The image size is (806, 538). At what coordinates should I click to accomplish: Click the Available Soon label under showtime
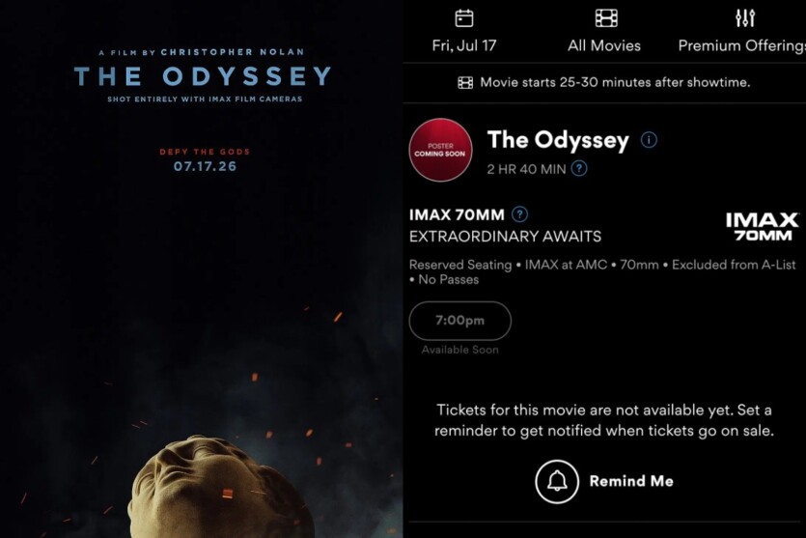pos(460,350)
